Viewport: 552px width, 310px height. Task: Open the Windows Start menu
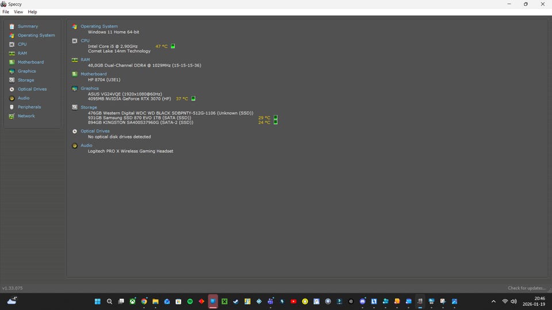(x=98, y=301)
